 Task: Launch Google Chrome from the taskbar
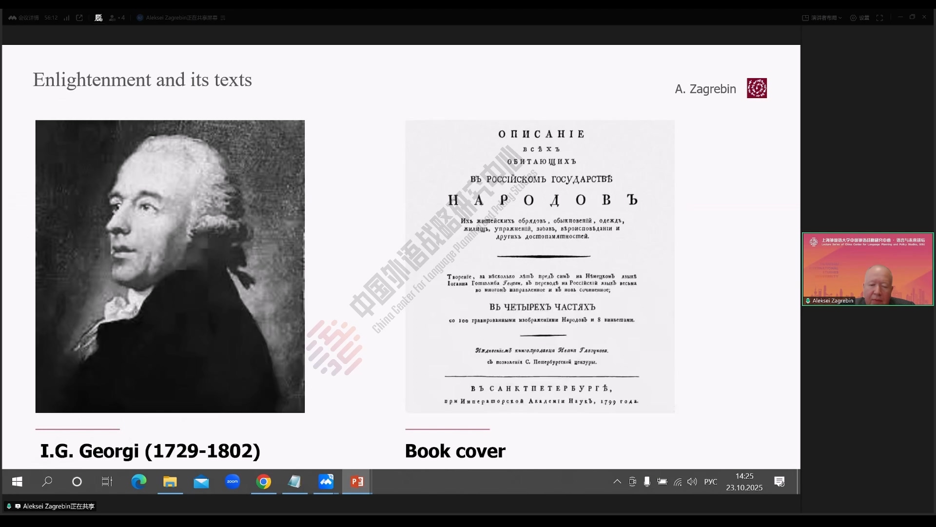coord(264,482)
